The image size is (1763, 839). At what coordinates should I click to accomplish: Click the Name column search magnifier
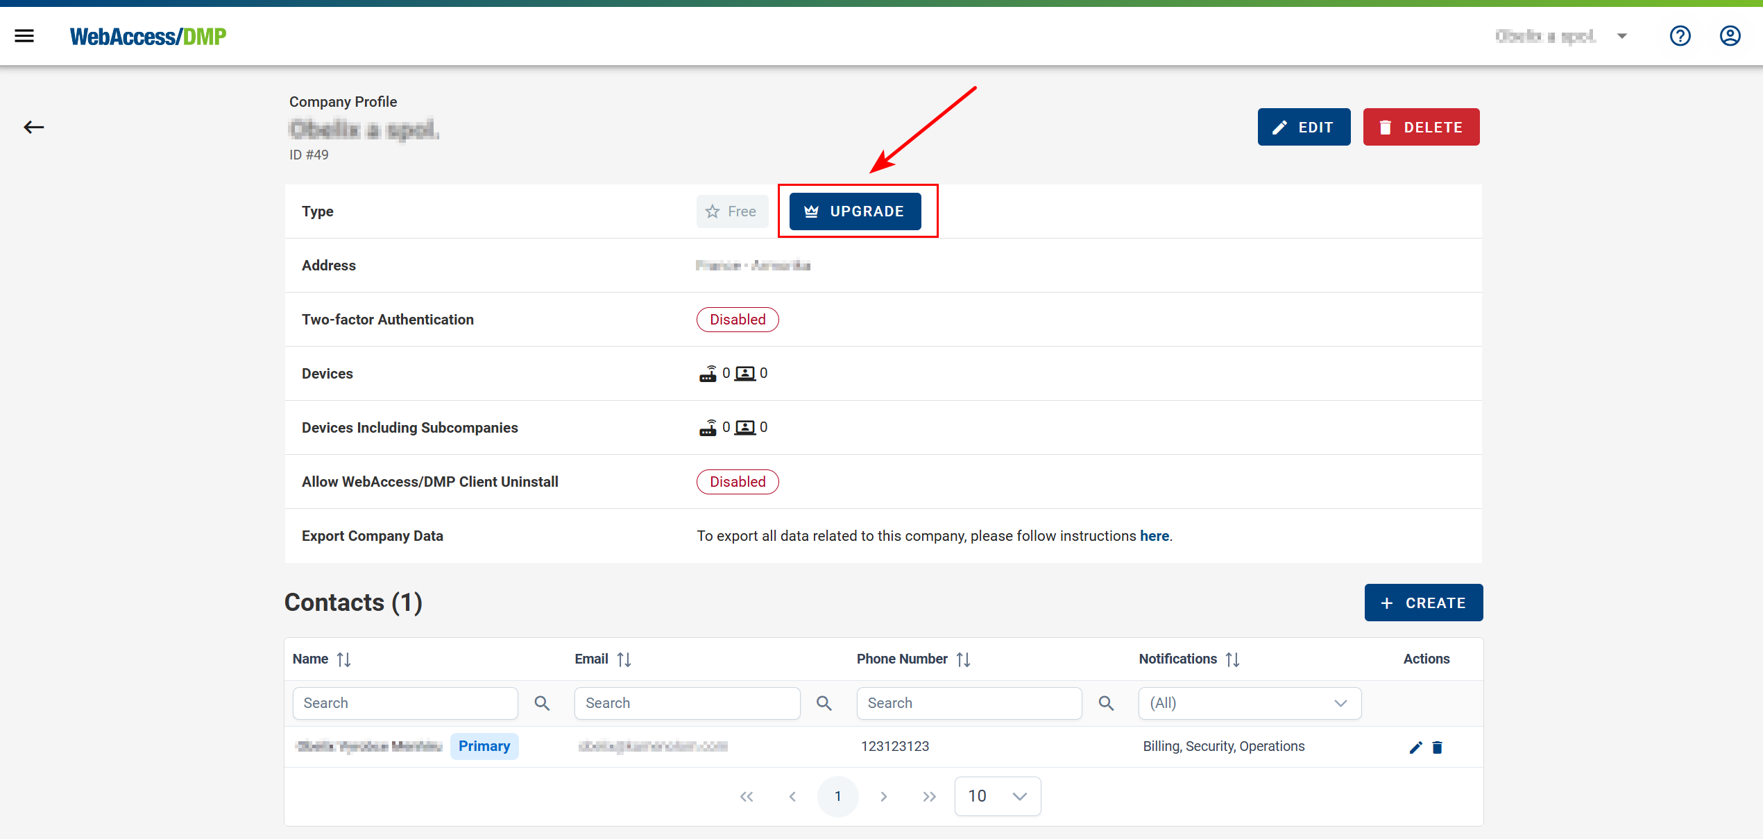542,703
